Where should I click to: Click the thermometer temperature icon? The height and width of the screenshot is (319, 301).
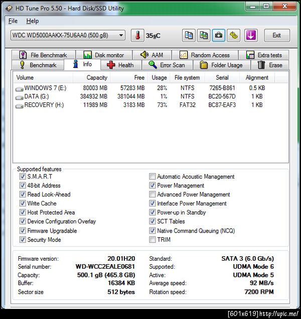click(137, 35)
